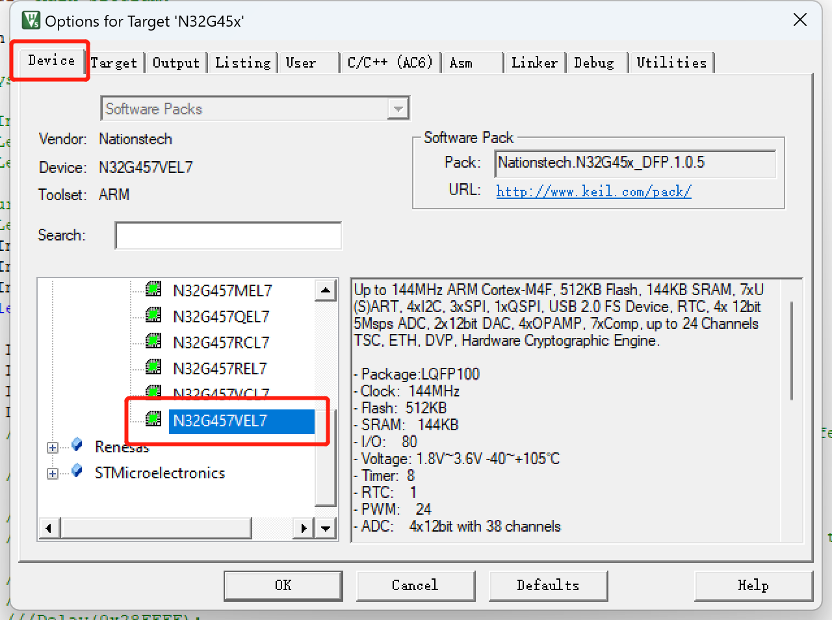832x620 pixels.
Task: Expand the STMicroelectronics tree node
Action: [x=53, y=474]
